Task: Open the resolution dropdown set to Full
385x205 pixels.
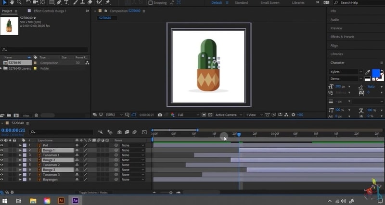Action: (188, 115)
